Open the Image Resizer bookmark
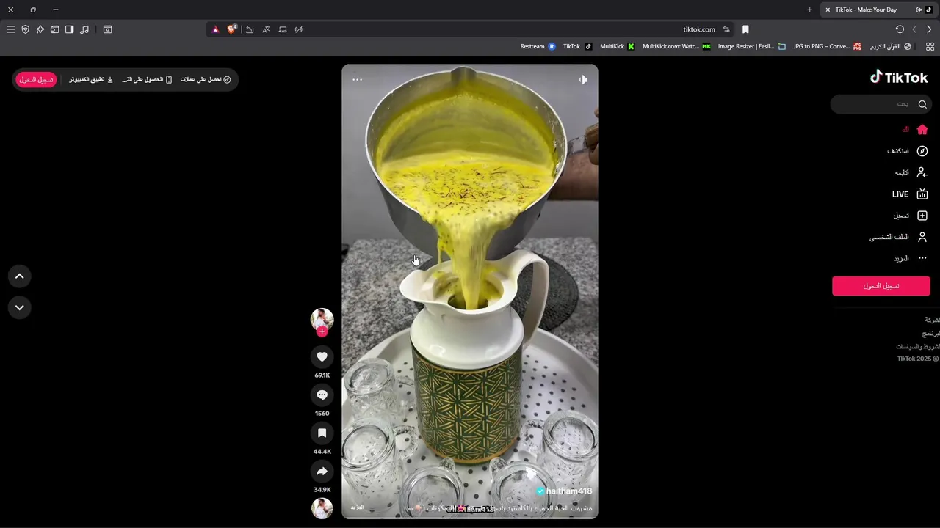Image resolution: width=940 pixels, height=528 pixels. [x=751, y=46]
